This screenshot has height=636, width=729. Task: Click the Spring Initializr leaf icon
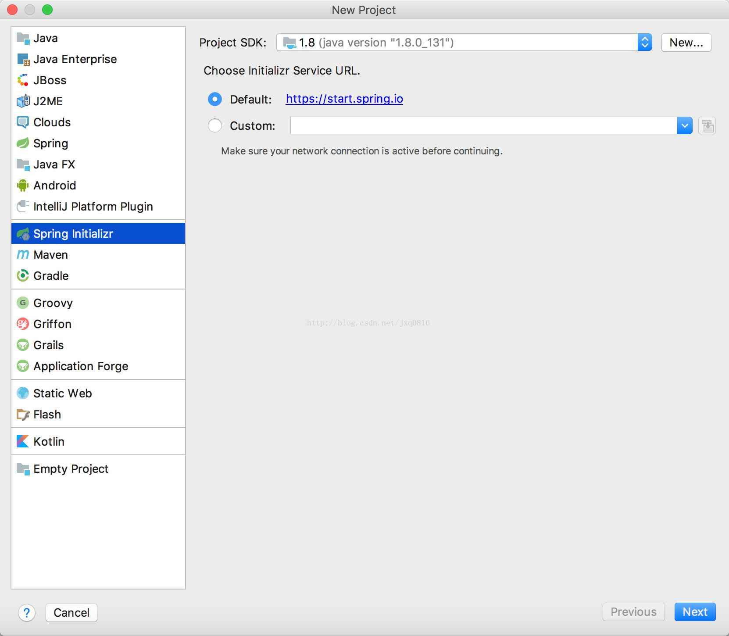pyautogui.click(x=23, y=234)
